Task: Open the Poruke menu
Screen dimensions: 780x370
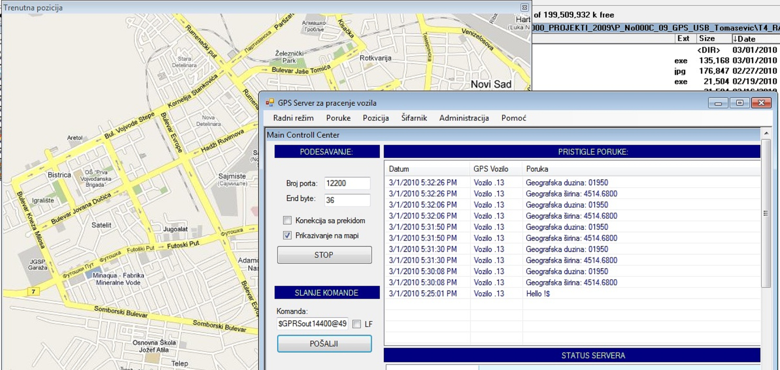Action: click(x=338, y=118)
